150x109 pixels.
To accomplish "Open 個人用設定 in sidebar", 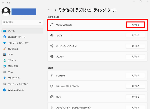I will 22,49.
